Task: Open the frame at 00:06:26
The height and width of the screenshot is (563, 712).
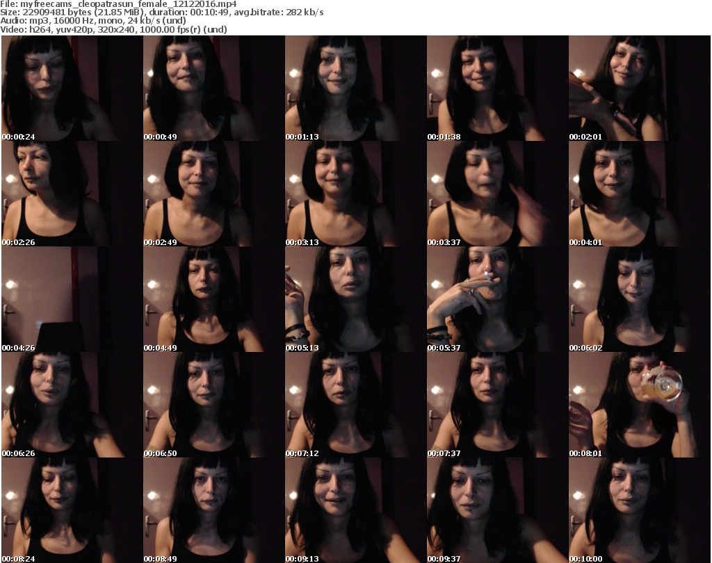Action: (x=72, y=405)
